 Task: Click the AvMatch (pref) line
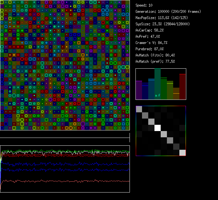[155, 61]
